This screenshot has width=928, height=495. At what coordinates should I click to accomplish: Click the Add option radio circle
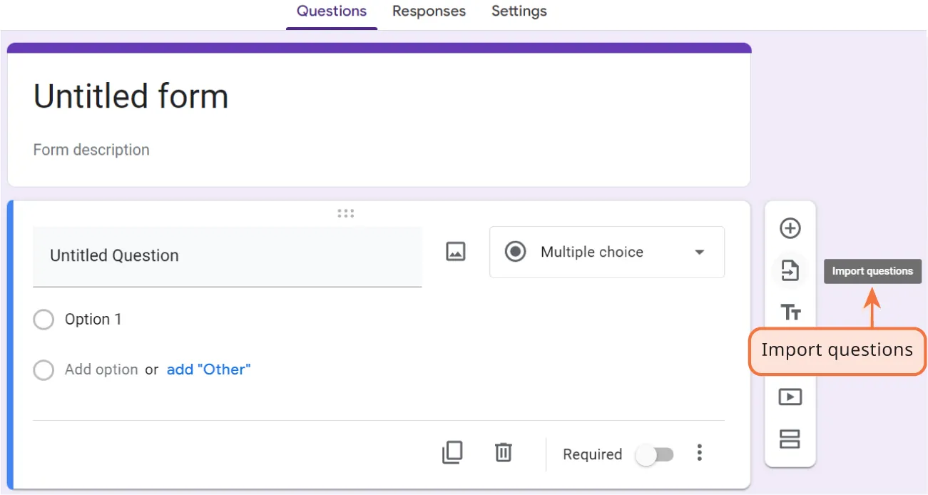point(44,369)
